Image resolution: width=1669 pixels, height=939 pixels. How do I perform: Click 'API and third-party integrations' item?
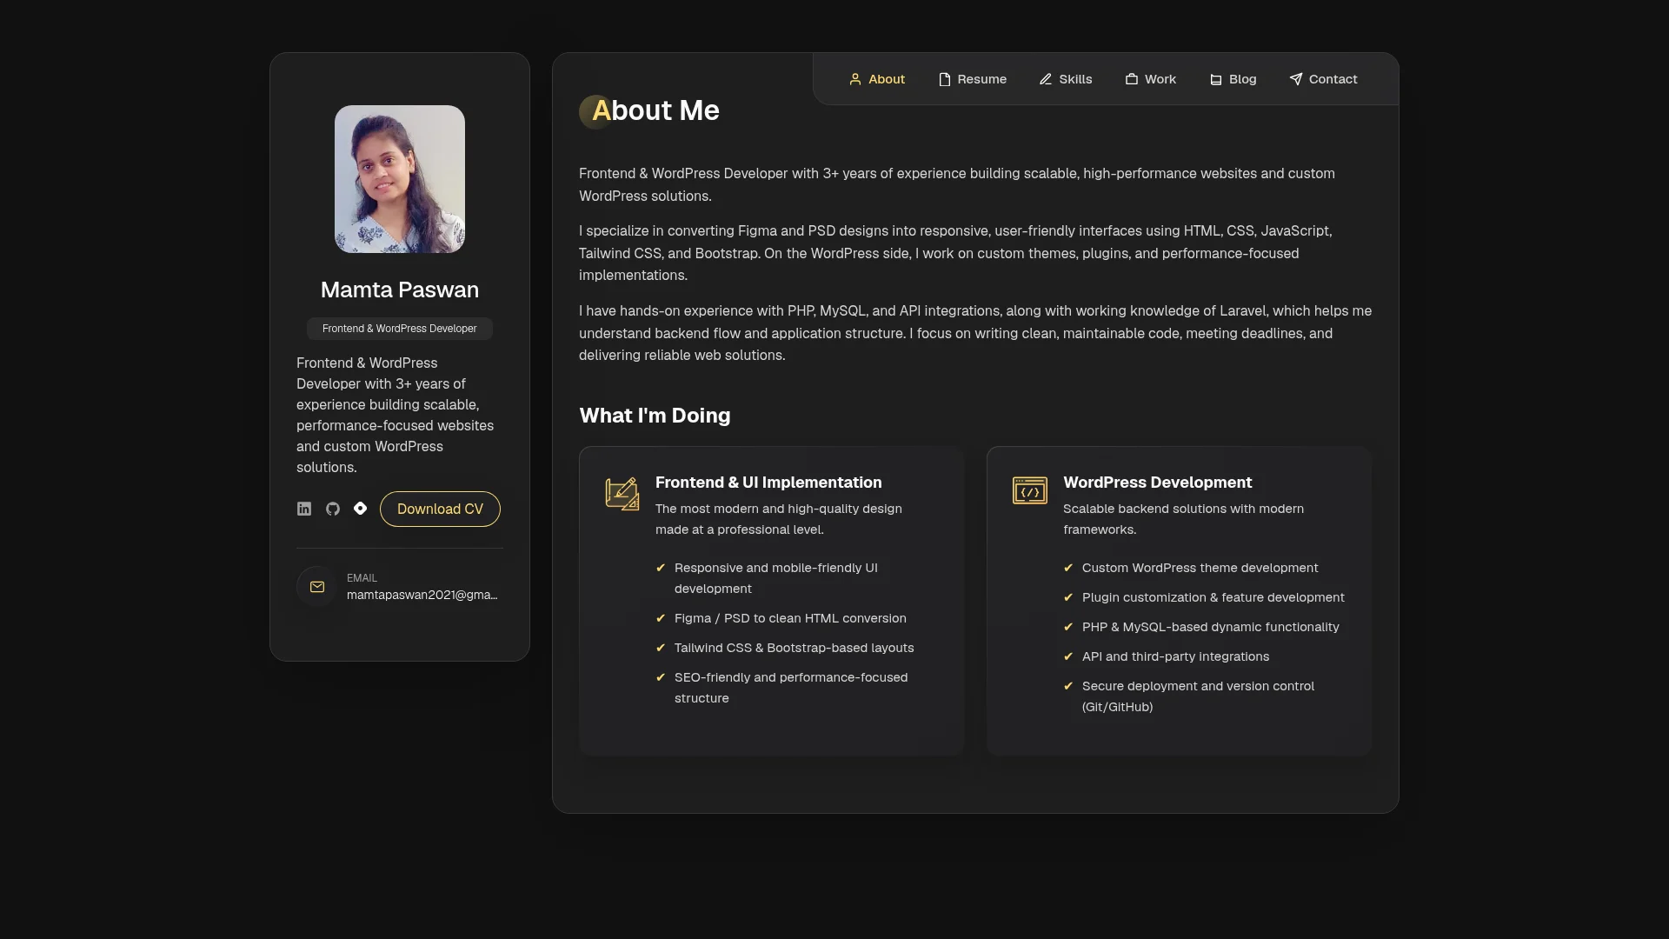point(1175,656)
